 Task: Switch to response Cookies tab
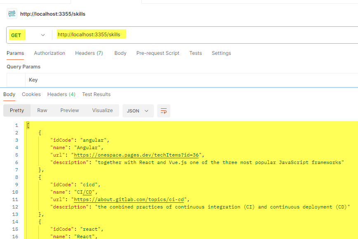click(x=31, y=94)
